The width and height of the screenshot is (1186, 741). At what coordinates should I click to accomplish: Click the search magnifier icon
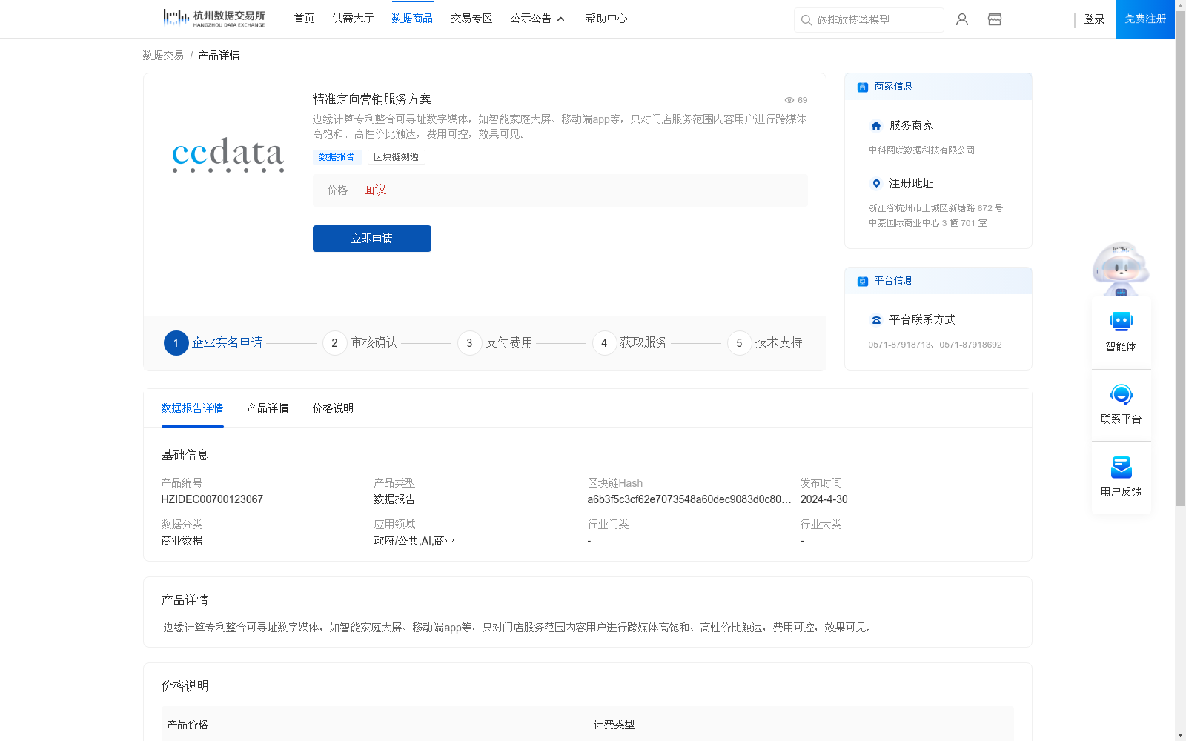(x=806, y=20)
